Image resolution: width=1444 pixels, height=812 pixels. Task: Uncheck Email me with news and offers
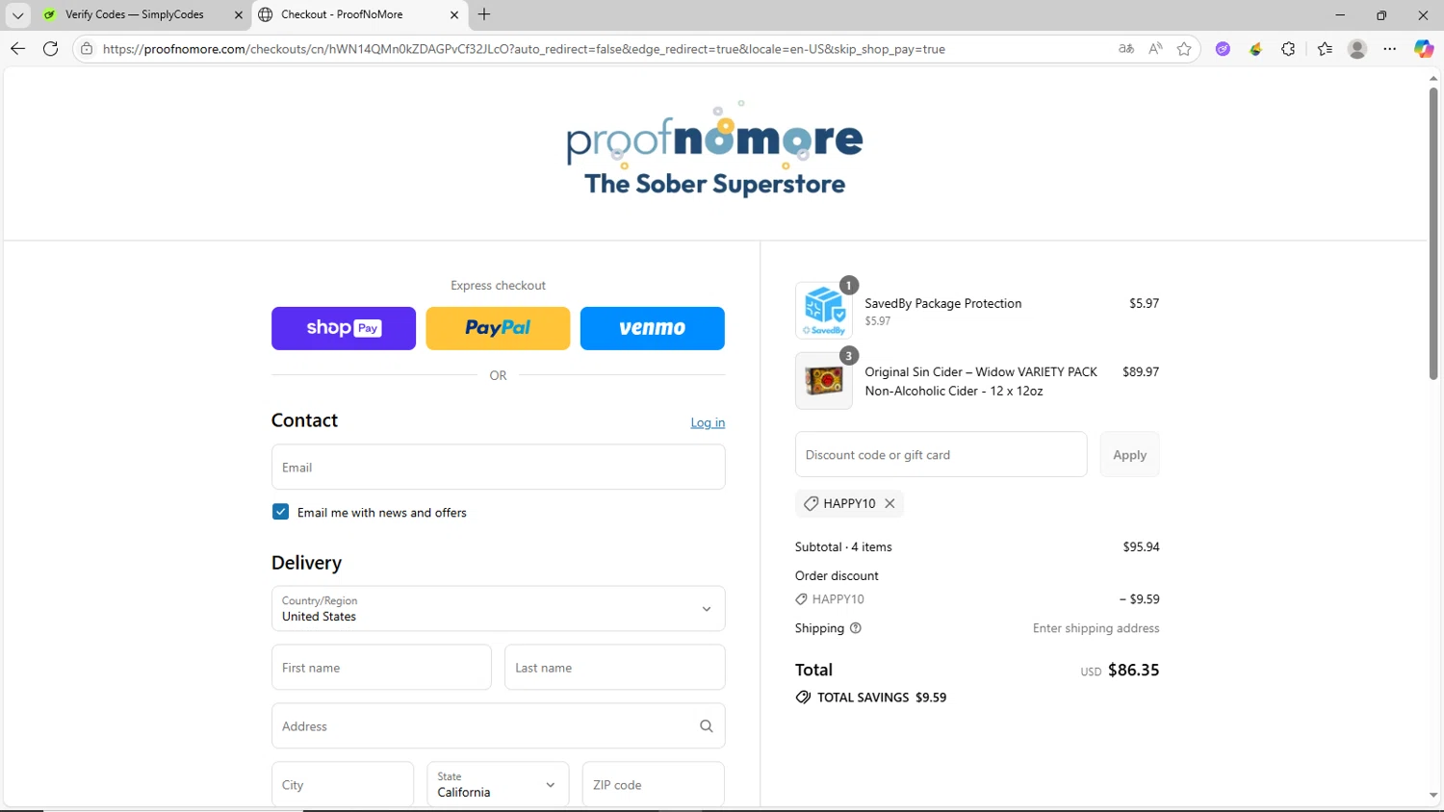(x=280, y=512)
